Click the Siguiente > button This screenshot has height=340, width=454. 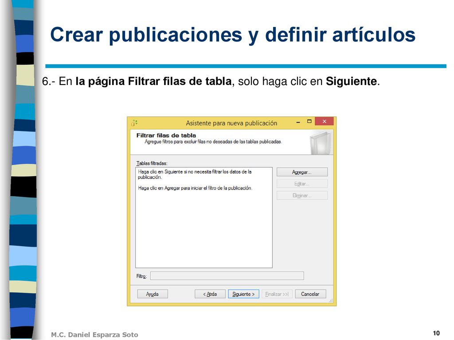[243, 294]
